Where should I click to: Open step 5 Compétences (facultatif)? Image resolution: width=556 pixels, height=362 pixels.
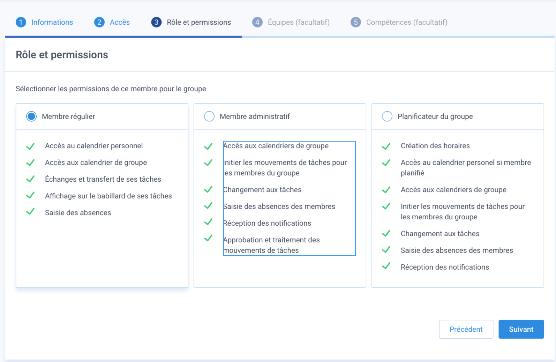399,22
